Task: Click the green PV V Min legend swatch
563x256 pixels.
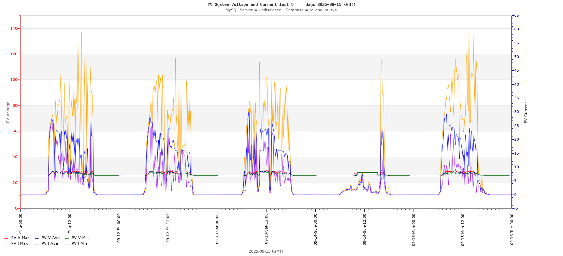Action: click(x=67, y=238)
